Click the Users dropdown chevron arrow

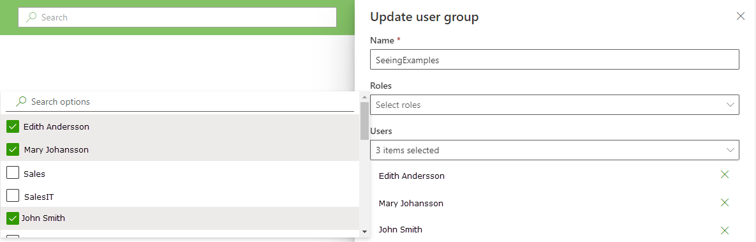[x=730, y=150]
